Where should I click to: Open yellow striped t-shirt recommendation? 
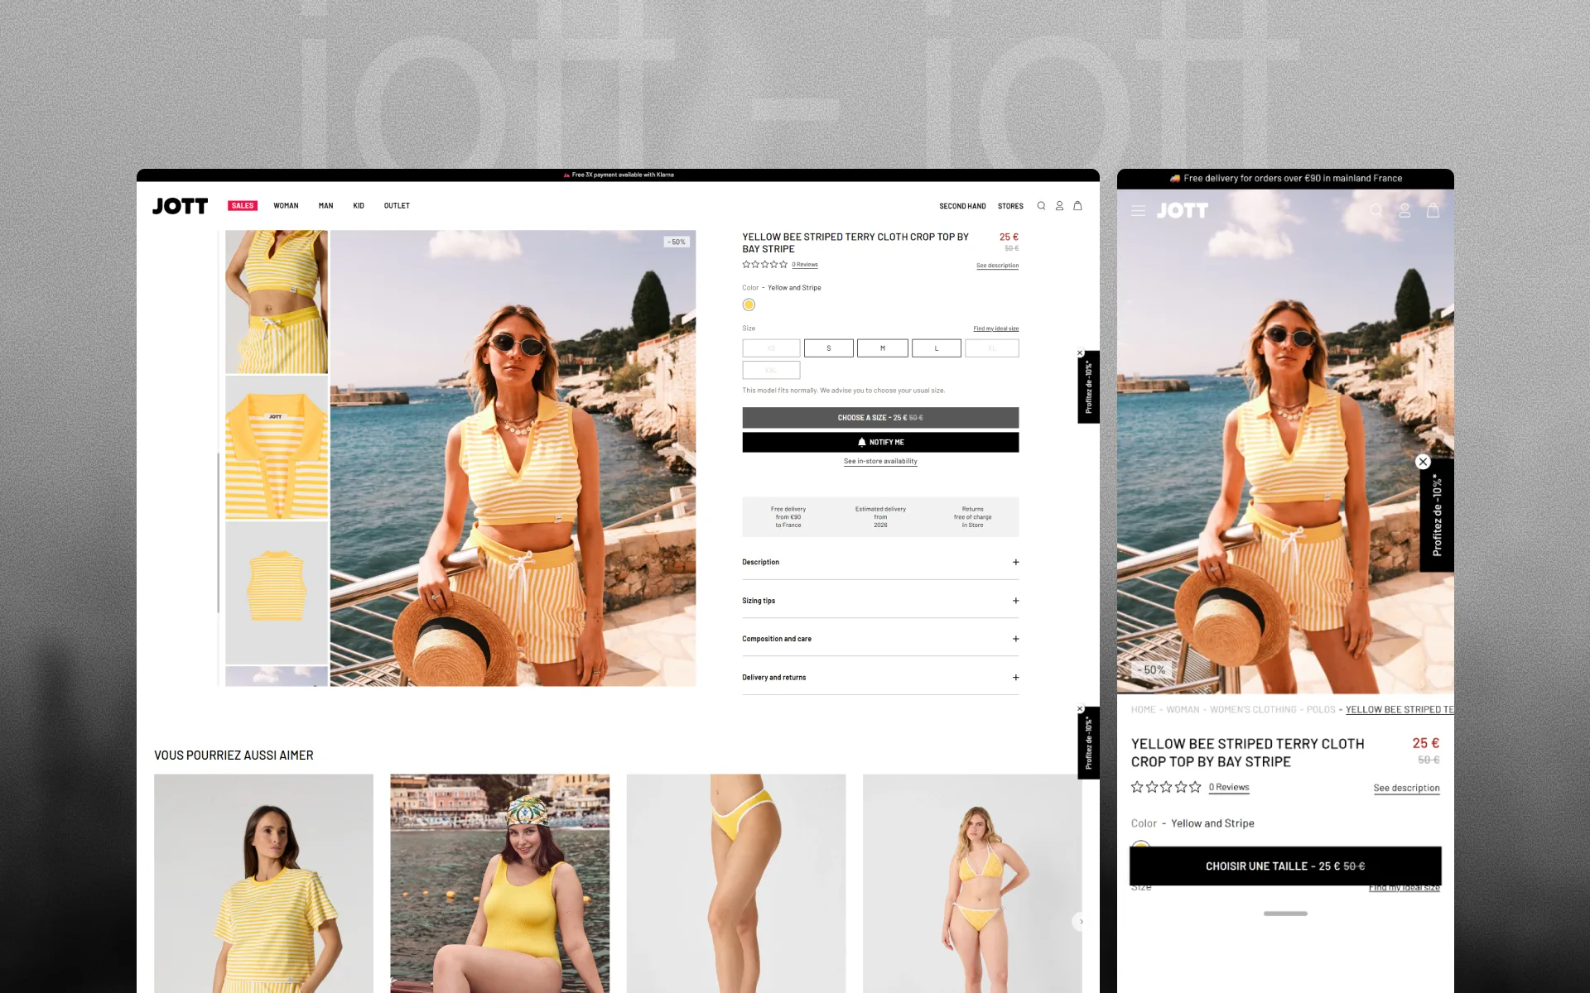(x=263, y=883)
